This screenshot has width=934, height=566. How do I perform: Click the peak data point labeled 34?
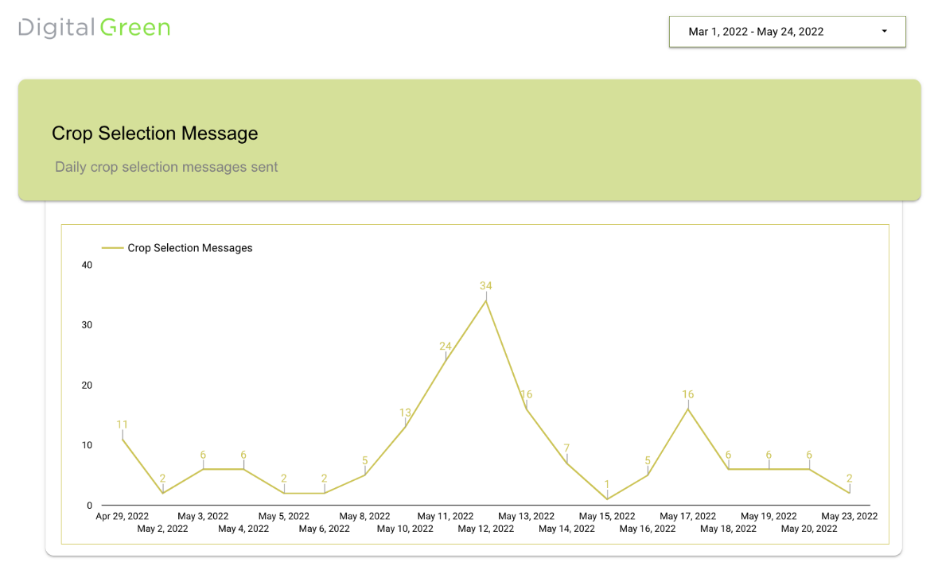pos(486,300)
